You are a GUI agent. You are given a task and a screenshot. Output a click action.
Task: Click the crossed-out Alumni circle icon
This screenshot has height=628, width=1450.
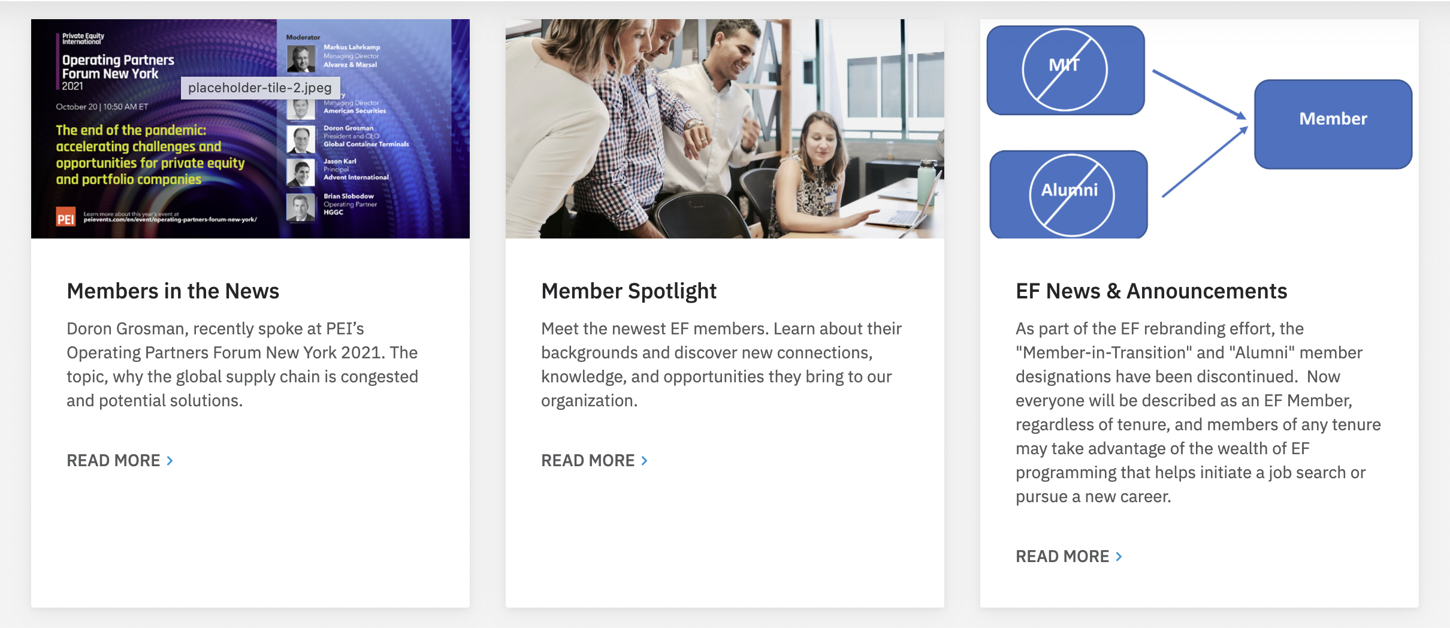tap(1071, 195)
